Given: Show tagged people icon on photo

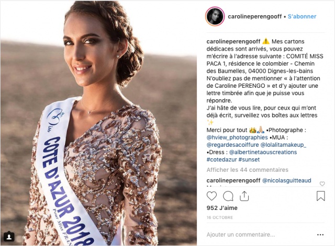Looking at the screenshot, I should 9,237.
